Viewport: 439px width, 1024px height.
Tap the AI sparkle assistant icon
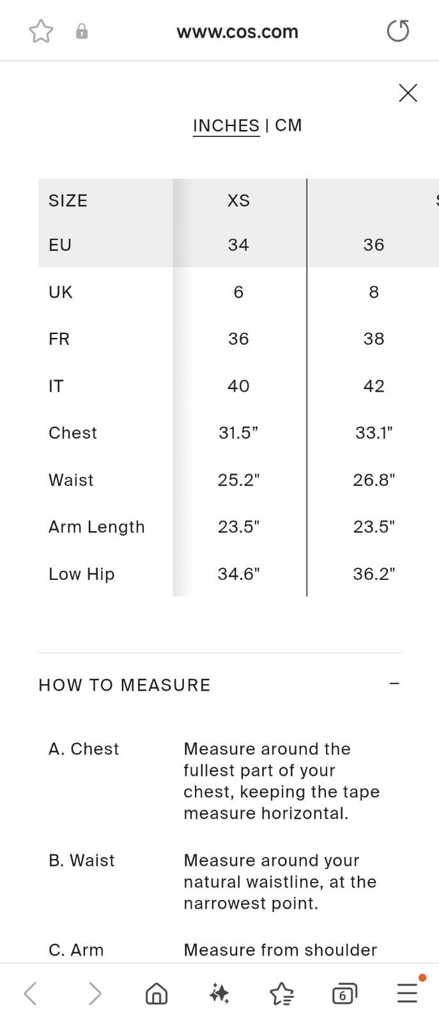(x=219, y=993)
